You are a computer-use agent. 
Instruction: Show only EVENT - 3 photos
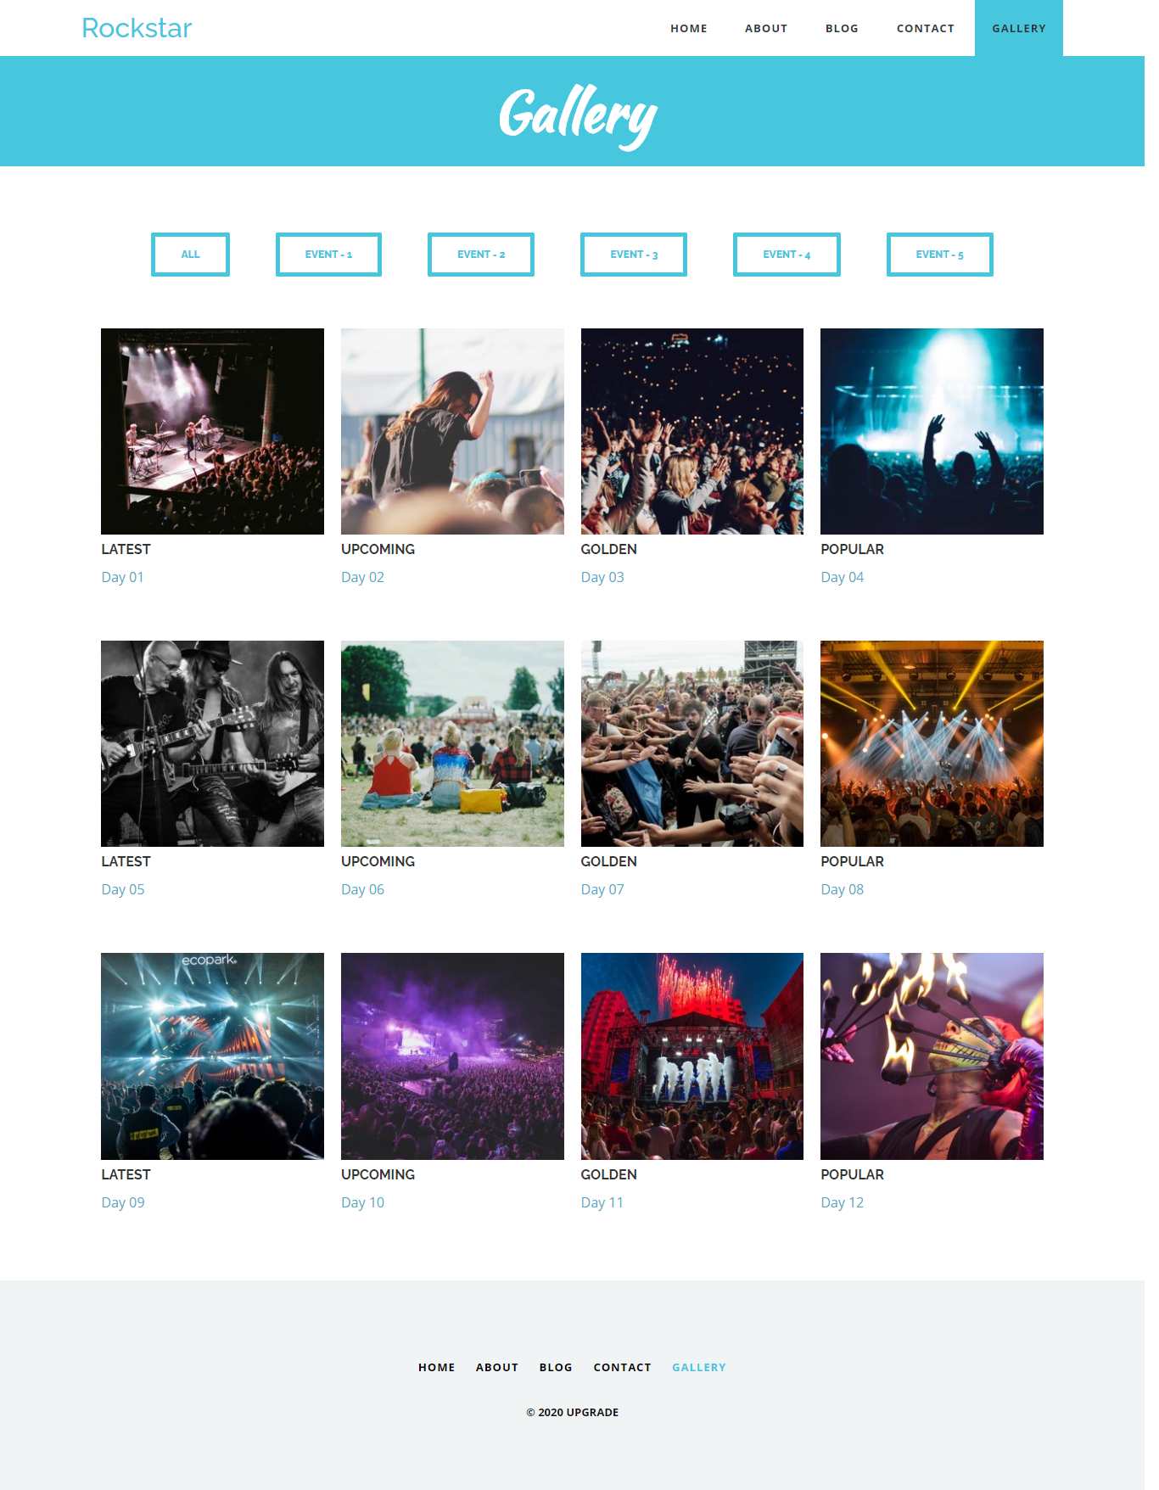(x=634, y=255)
